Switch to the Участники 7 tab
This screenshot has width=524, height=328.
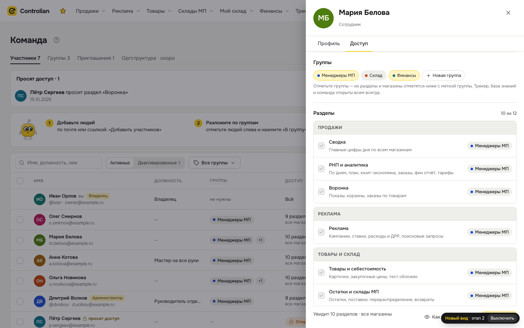25,58
